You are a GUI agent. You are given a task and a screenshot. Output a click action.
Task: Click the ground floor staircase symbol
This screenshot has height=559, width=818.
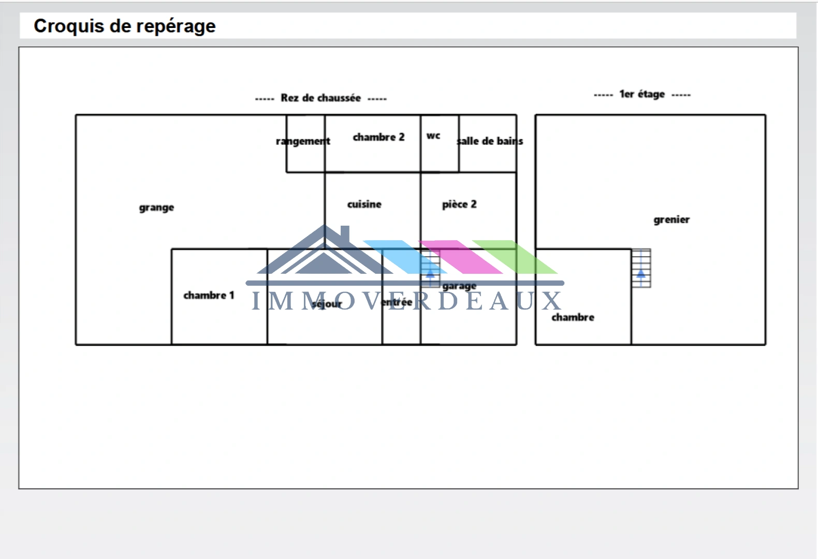pyautogui.click(x=430, y=268)
